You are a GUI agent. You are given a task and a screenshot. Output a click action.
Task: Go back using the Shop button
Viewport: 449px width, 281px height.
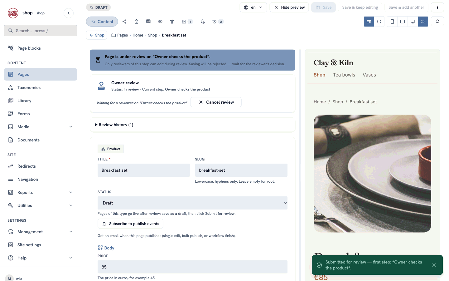point(97,35)
